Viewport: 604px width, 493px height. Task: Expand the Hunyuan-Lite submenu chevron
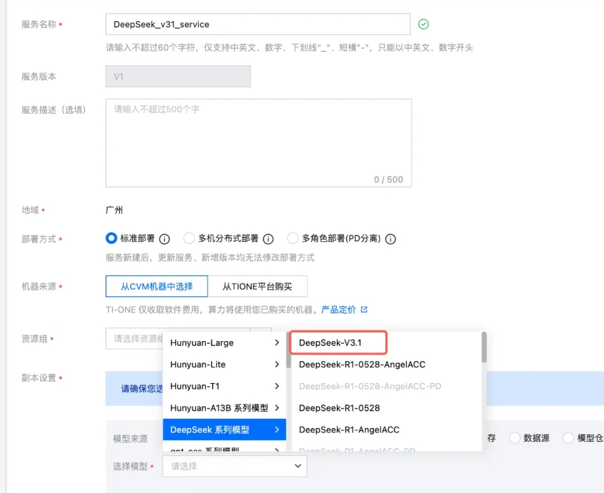[277, 365]
